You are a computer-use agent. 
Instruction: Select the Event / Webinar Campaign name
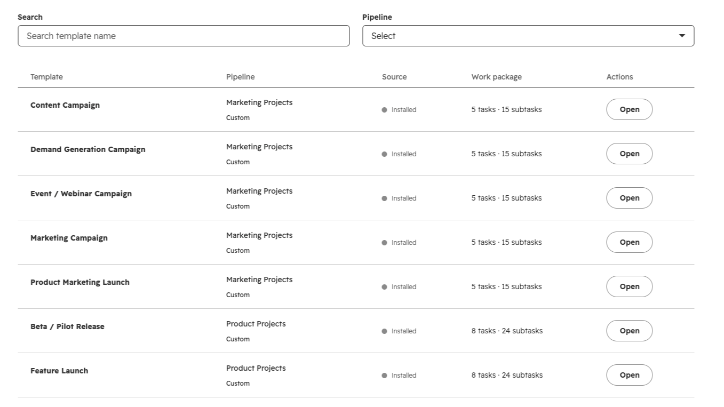tap(81, 194)
